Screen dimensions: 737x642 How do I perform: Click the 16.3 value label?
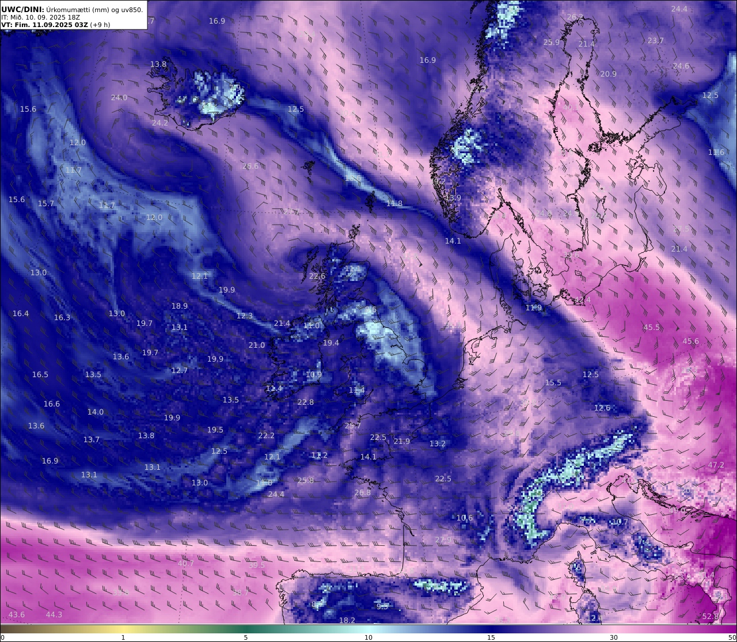click(62, 318)
